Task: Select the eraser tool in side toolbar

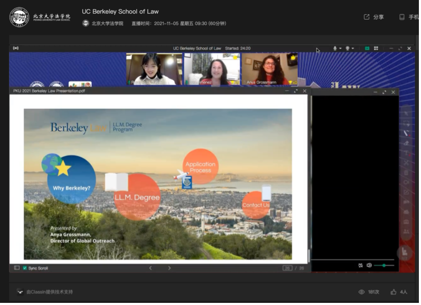Action: click(406, 143)
